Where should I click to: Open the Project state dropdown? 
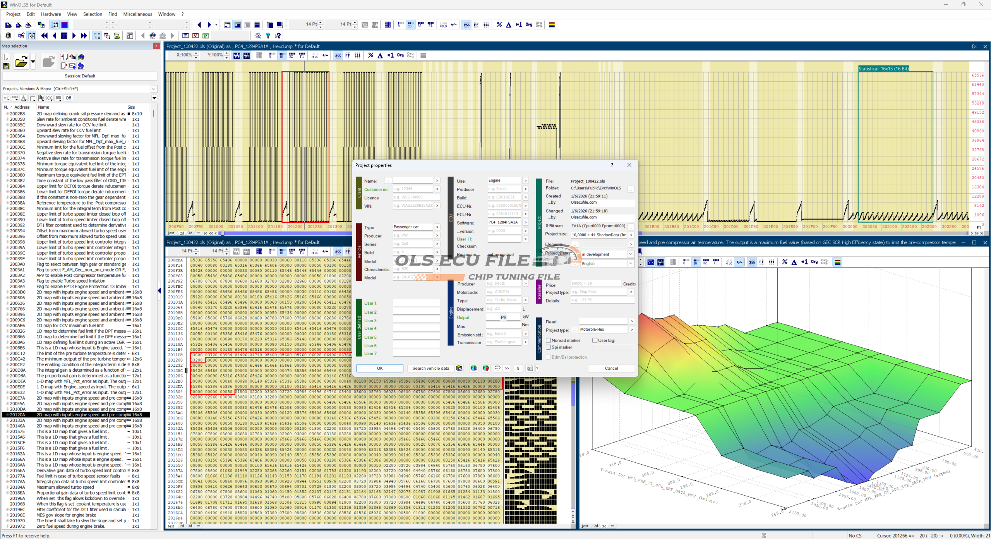pos(630,254)
